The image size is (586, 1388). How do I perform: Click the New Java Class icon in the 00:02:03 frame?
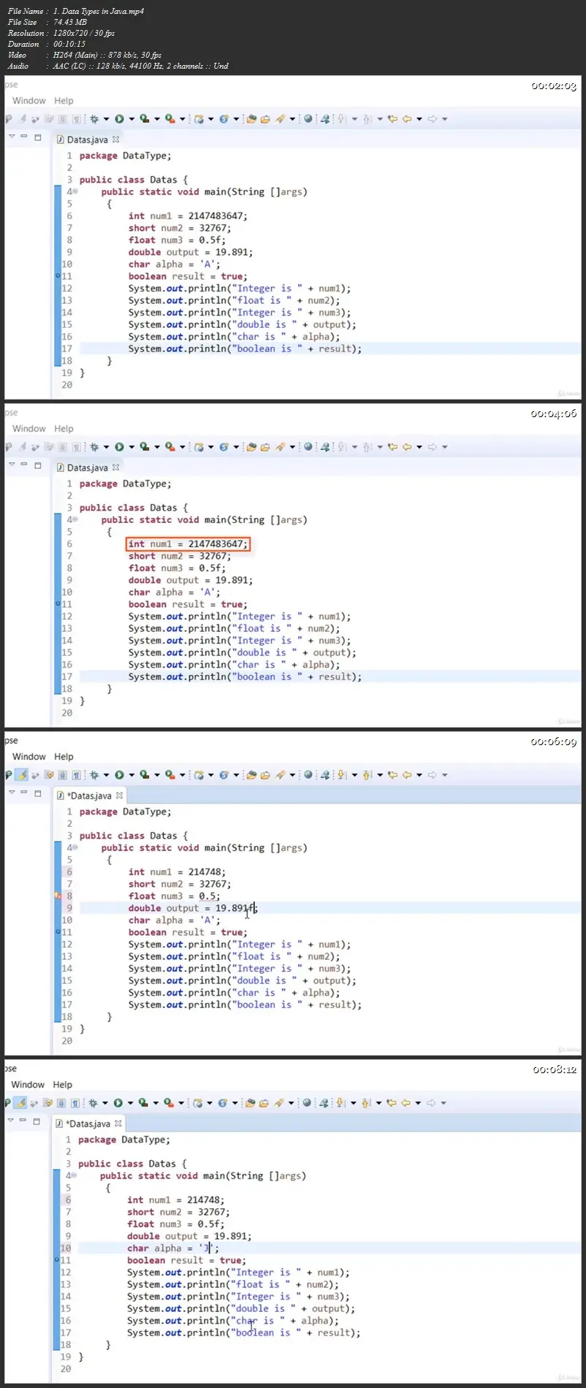tap(224, 118)
